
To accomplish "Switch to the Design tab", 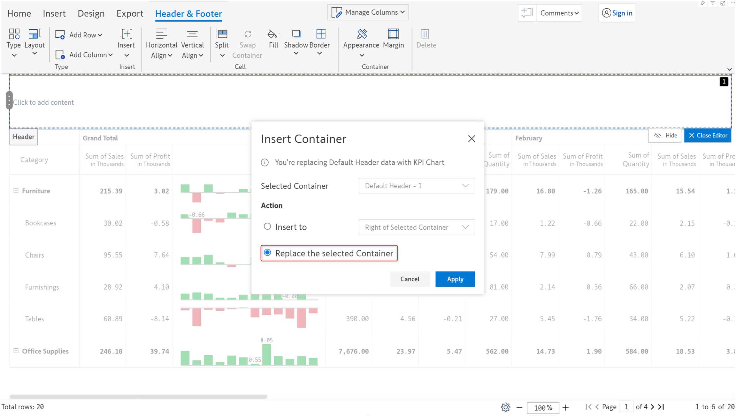I will [91, 13].
